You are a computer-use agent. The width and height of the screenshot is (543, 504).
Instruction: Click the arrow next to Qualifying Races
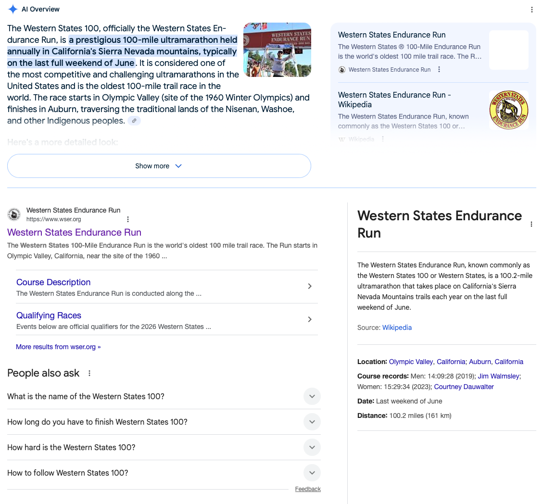(x=310, y=319)
